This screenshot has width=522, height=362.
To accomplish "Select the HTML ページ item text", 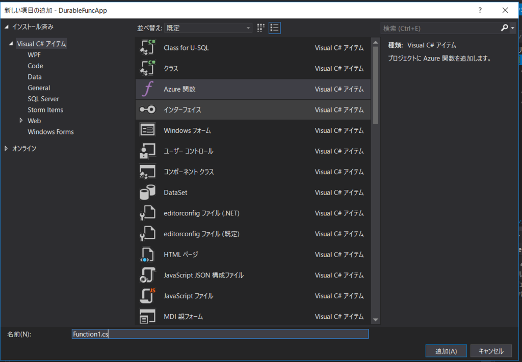I will click(181, 255).
